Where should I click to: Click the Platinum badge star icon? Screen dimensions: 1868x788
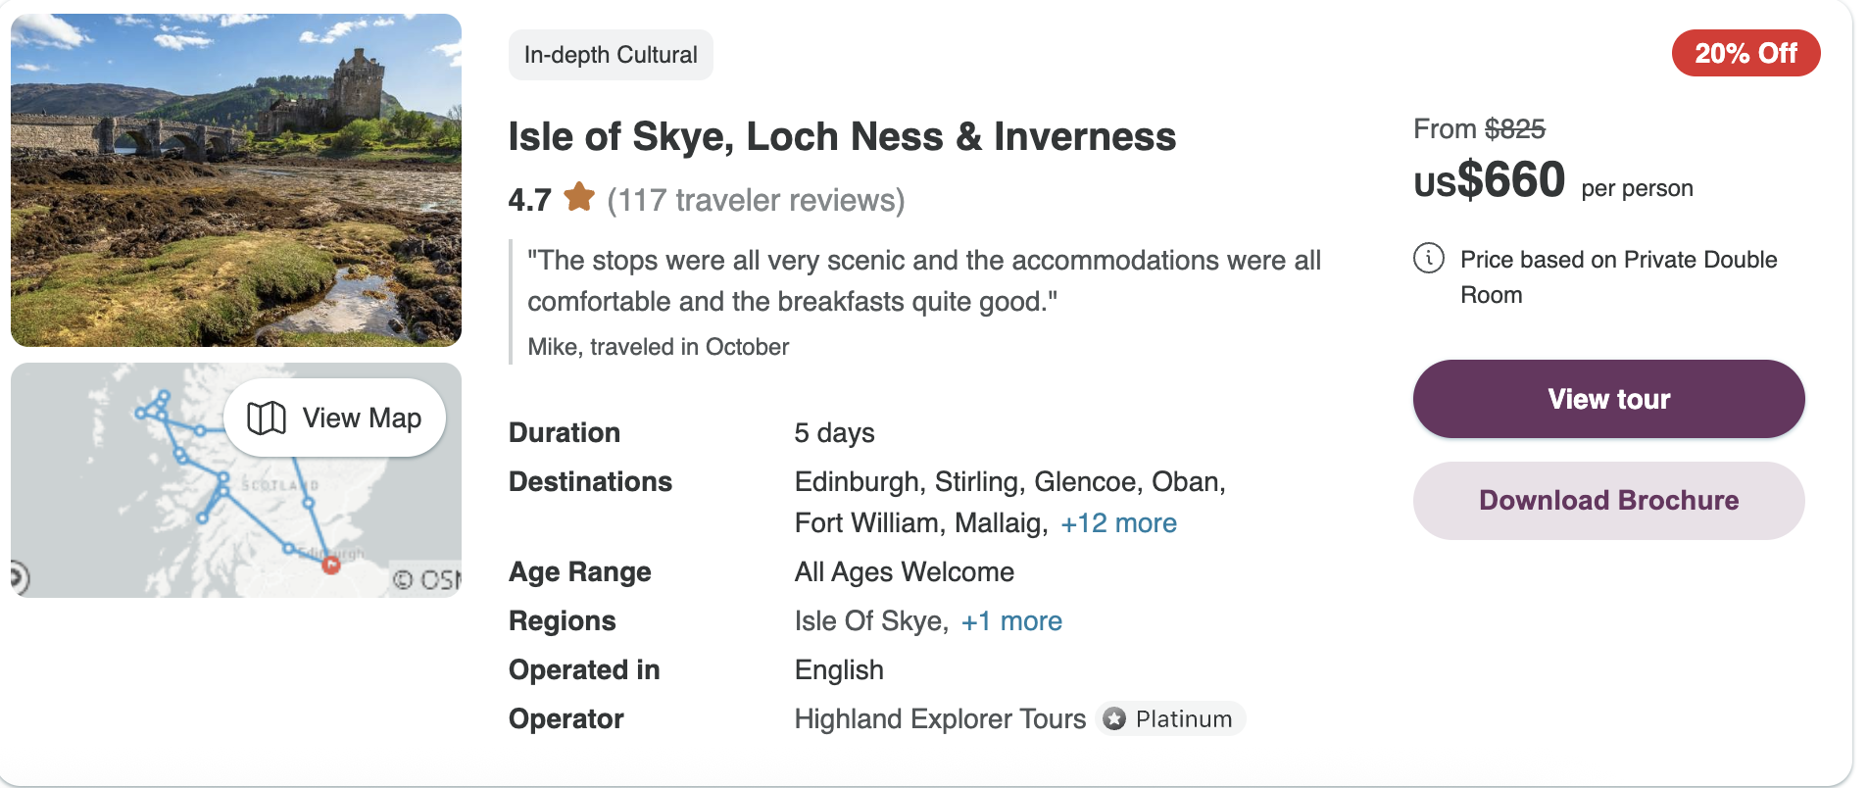pos(1114,718)
